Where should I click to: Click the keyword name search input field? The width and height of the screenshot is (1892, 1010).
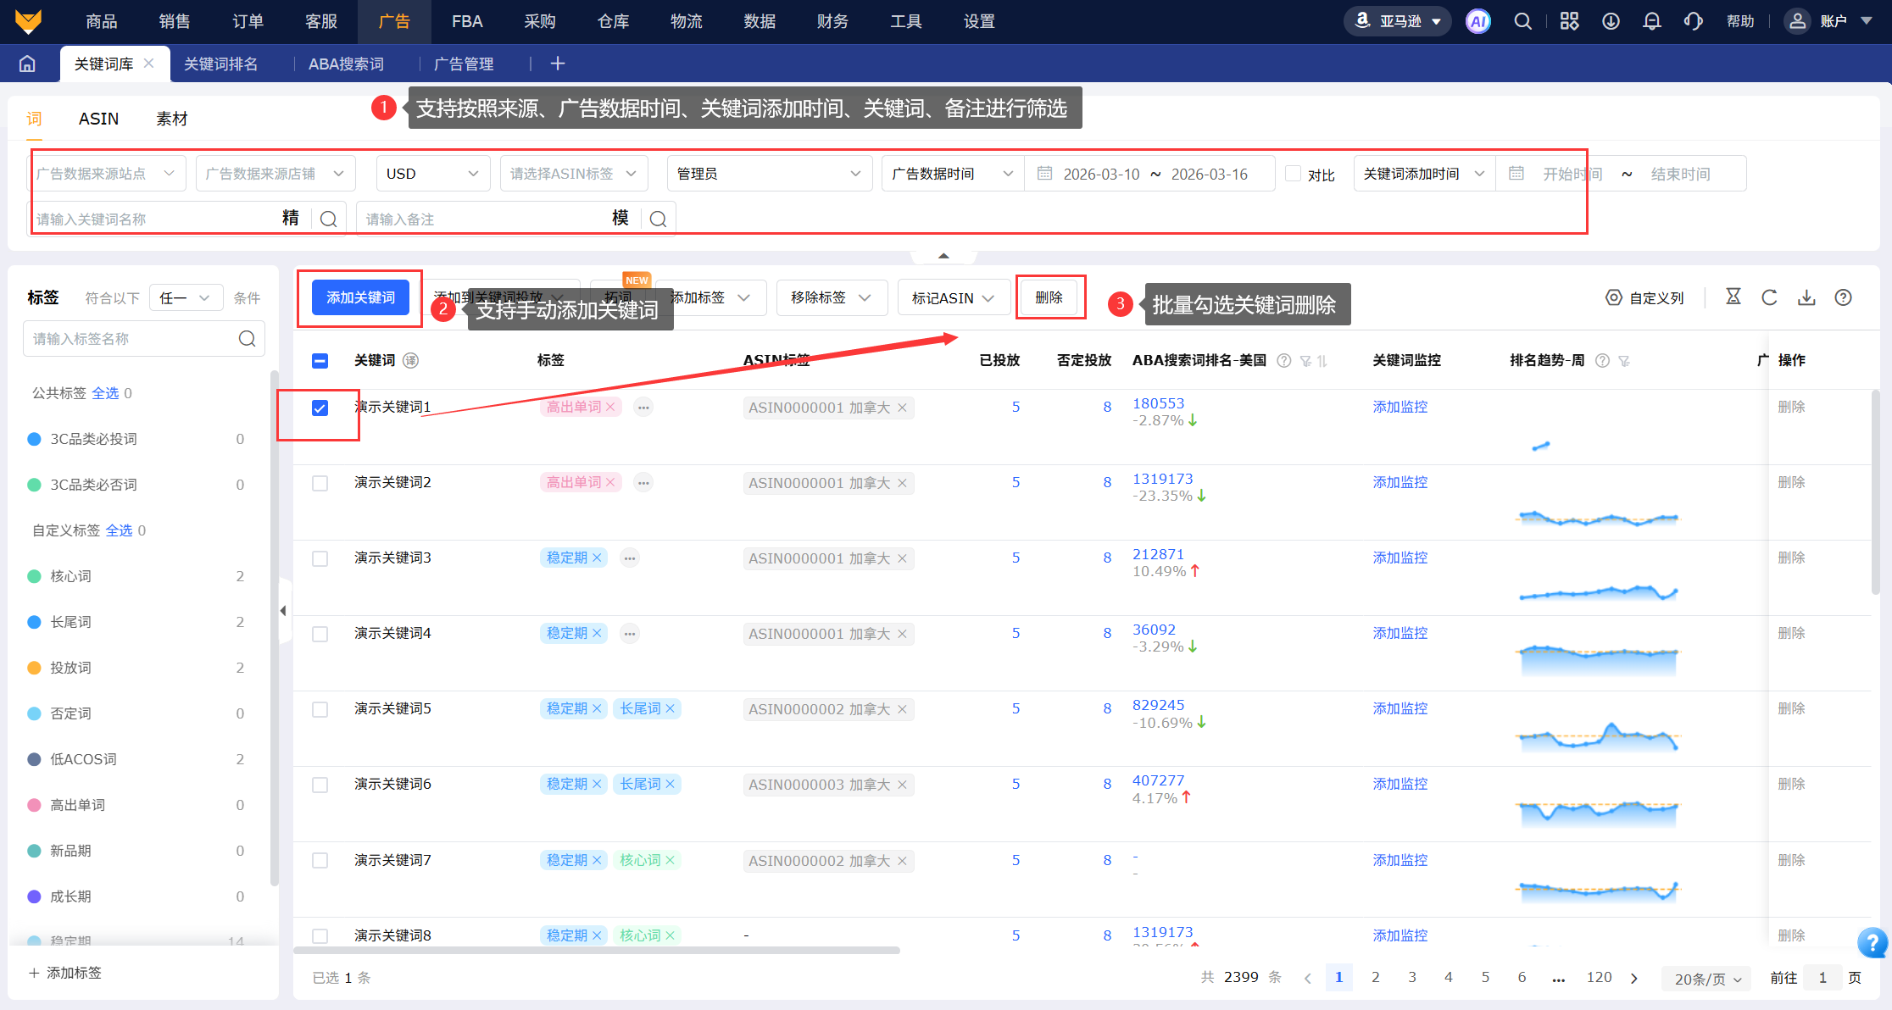(x=153, y=219)
